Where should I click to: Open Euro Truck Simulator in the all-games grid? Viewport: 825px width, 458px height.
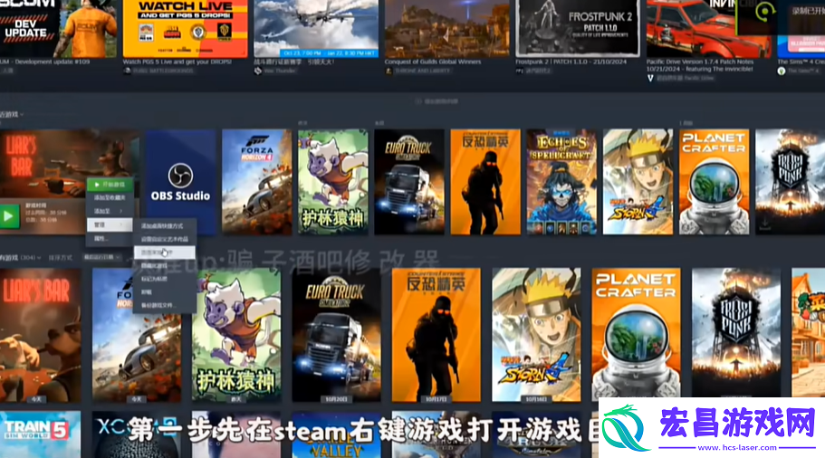(x=337, y=336)
